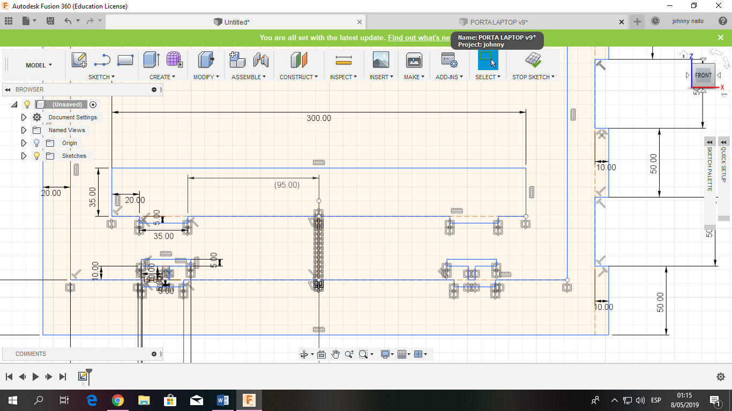Switch to the Untitled document tab
This screenshot has width=732, height=411.
point(236,22)
